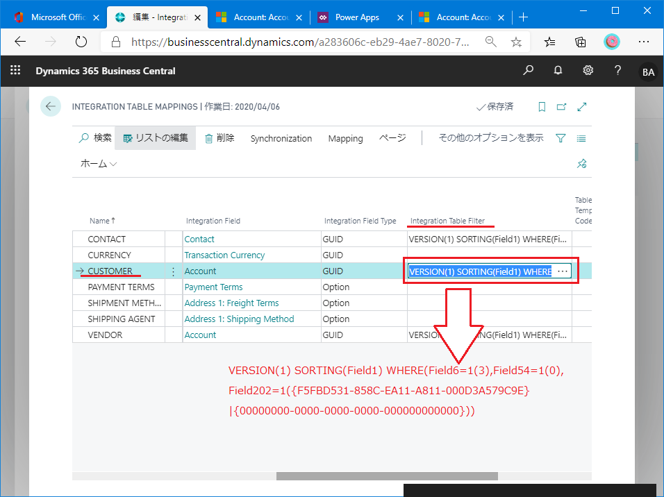Viewport: 664px width, 497px height.
Task: Show その他のオプションを表示 more options
Action: tap(491, 138)
